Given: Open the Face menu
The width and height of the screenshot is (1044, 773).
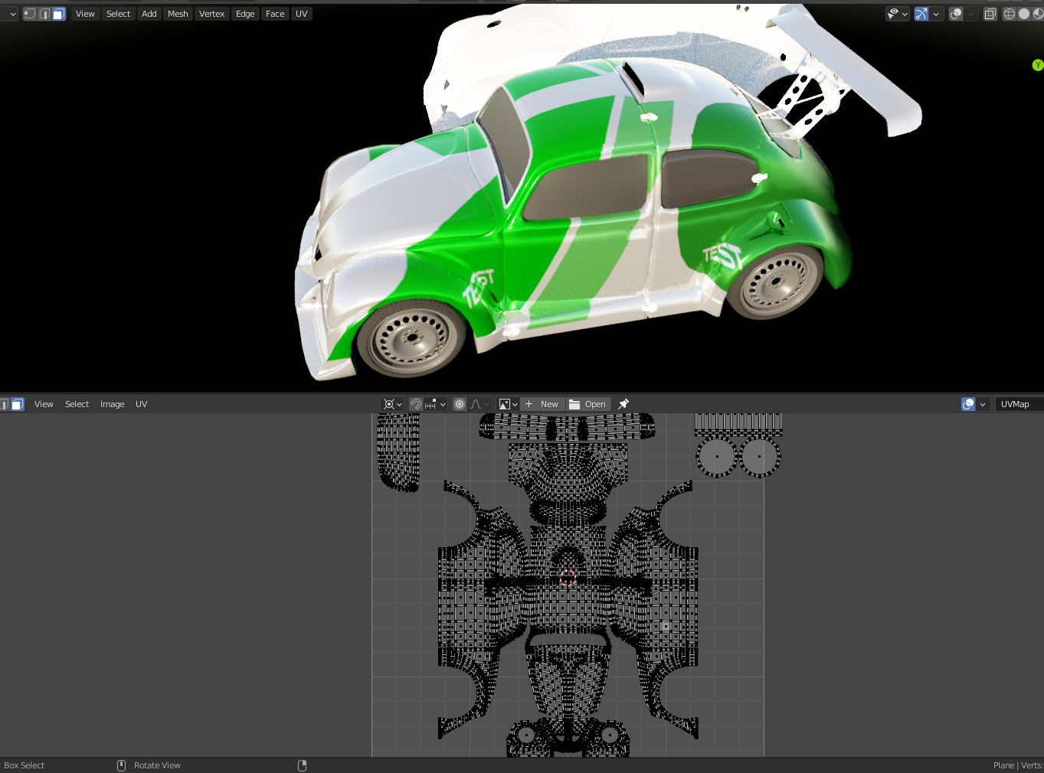Looking at the screenshot, I should [275, 14].
